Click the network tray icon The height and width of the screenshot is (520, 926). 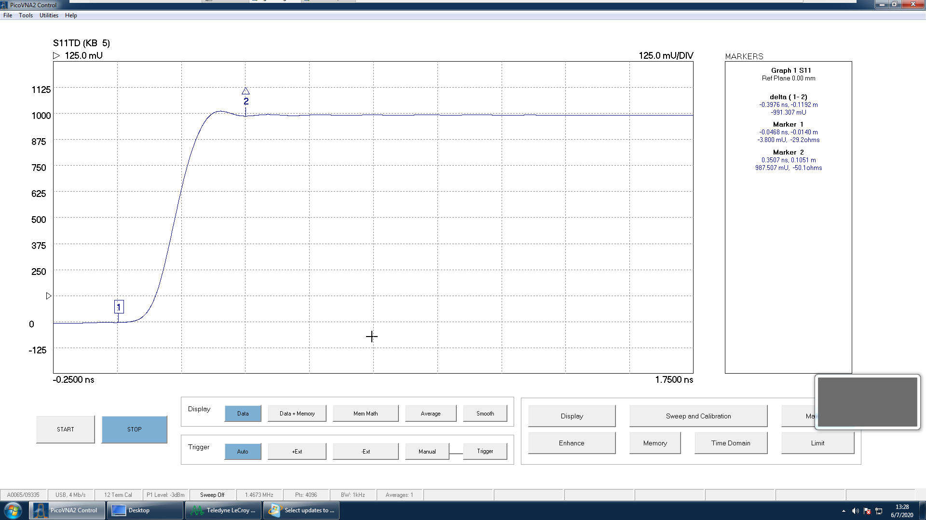879,511
